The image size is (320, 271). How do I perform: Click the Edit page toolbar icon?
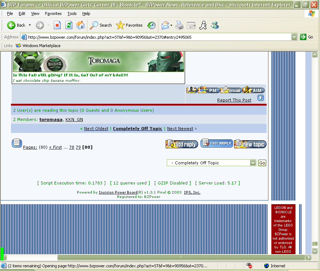click(191, 25)
